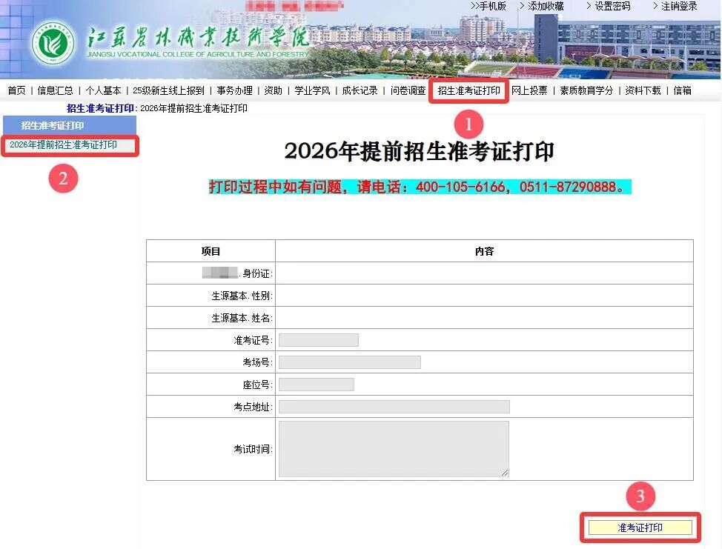The width and height of the screenshot is (722, 549).
Task: Switch to the 问卷调查 menu item
Action: coord(408,90)
